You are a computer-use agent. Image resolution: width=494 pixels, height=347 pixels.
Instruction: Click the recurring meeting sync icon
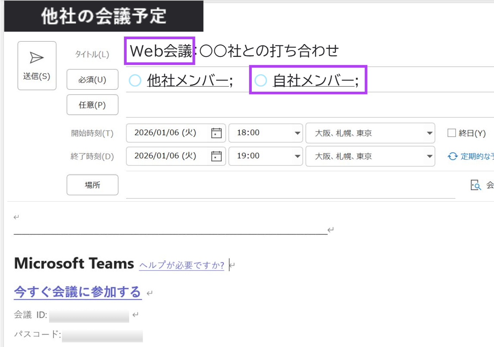(453, 156)
